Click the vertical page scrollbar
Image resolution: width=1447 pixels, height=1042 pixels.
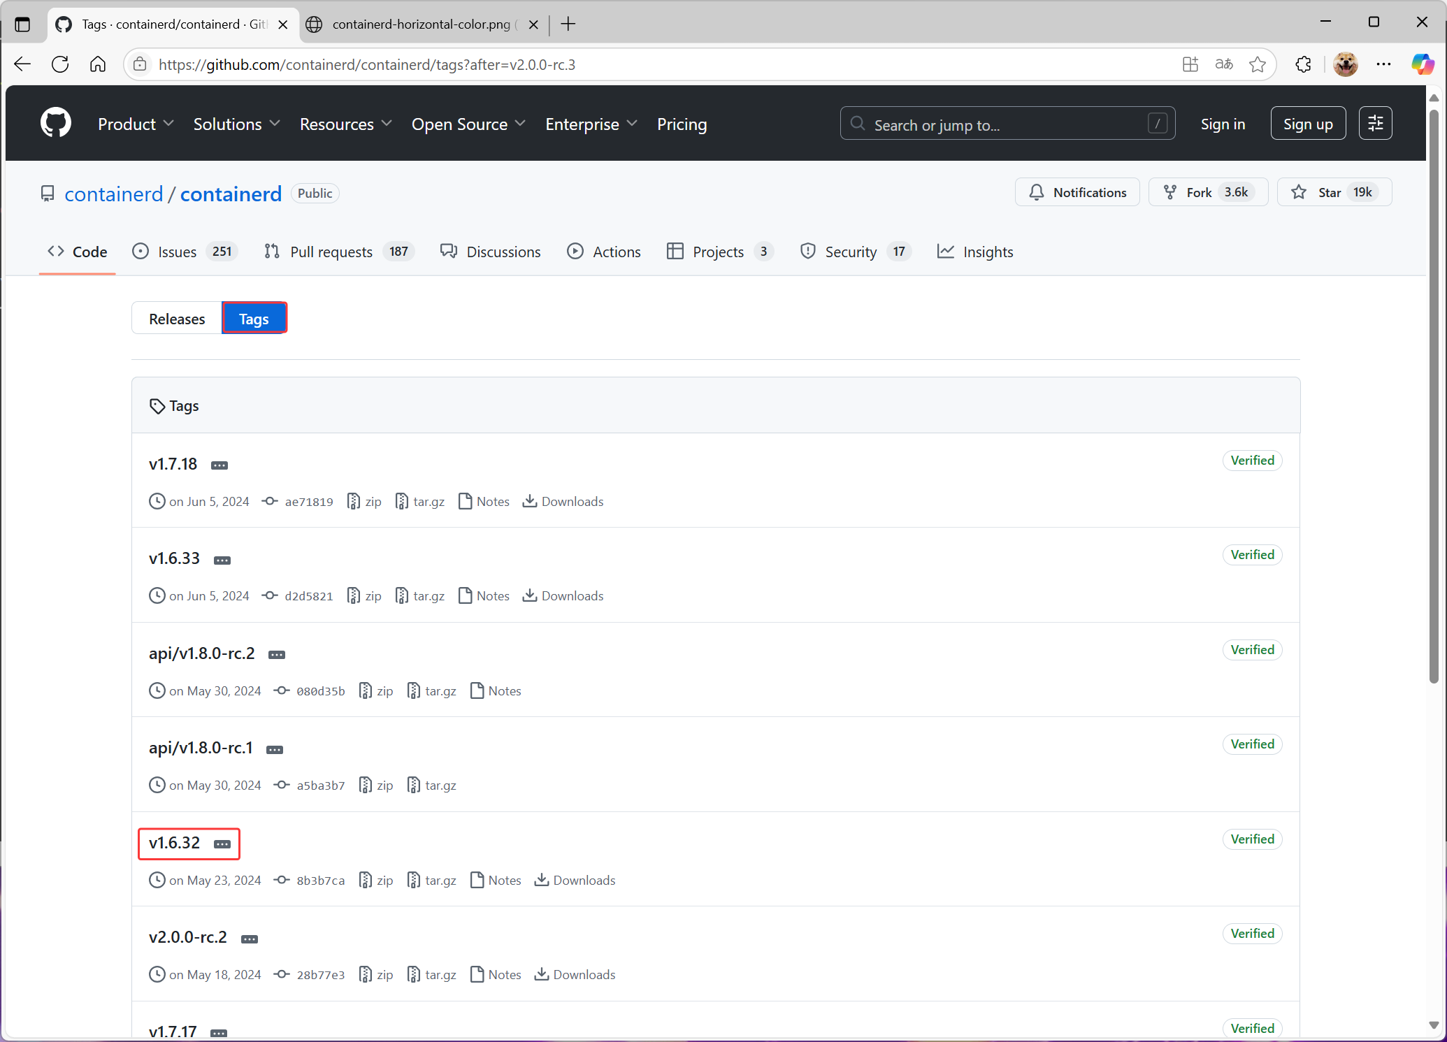(x=1434, y=396)
